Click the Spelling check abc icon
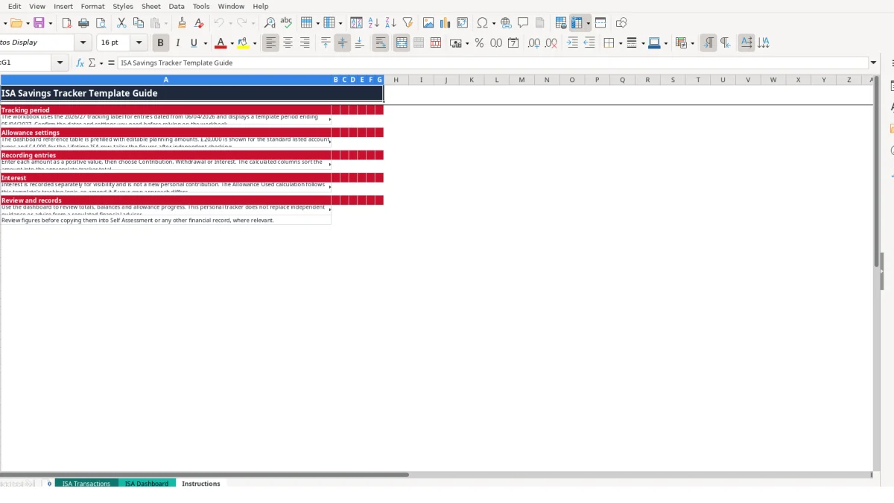 286,23
